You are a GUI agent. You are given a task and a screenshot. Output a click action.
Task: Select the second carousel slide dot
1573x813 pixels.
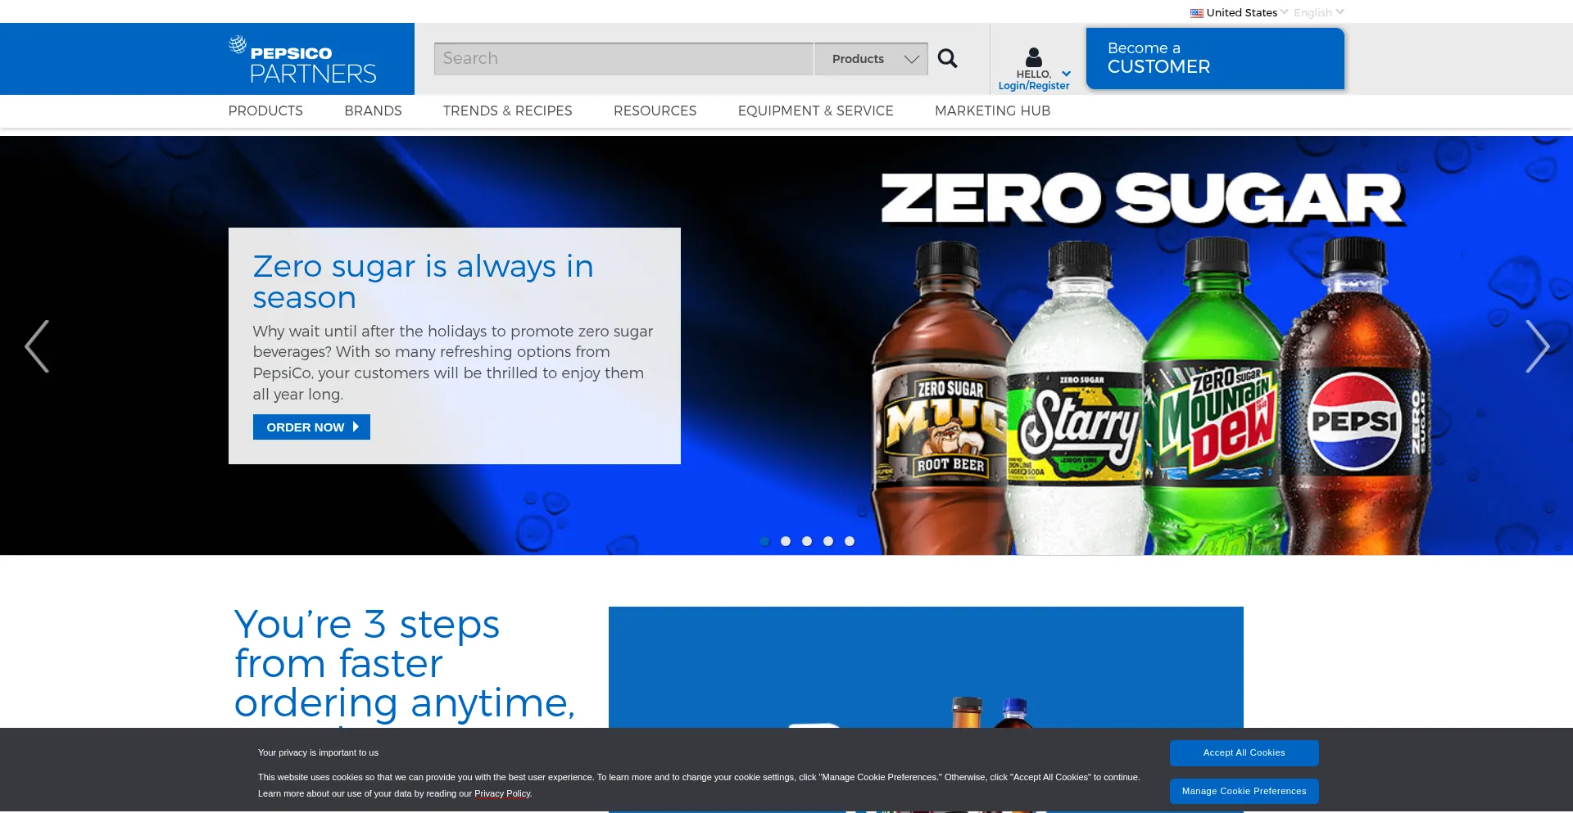(x=786, y=541)
